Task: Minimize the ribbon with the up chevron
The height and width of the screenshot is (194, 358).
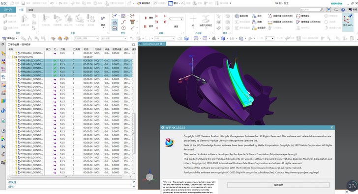Action: click(x=335, y=10)
